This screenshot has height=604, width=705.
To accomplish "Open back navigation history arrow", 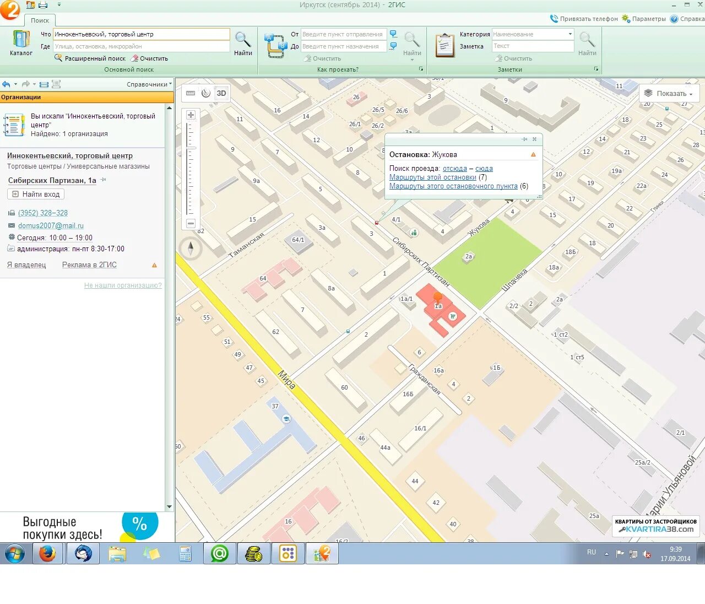I will pos(15,84).
